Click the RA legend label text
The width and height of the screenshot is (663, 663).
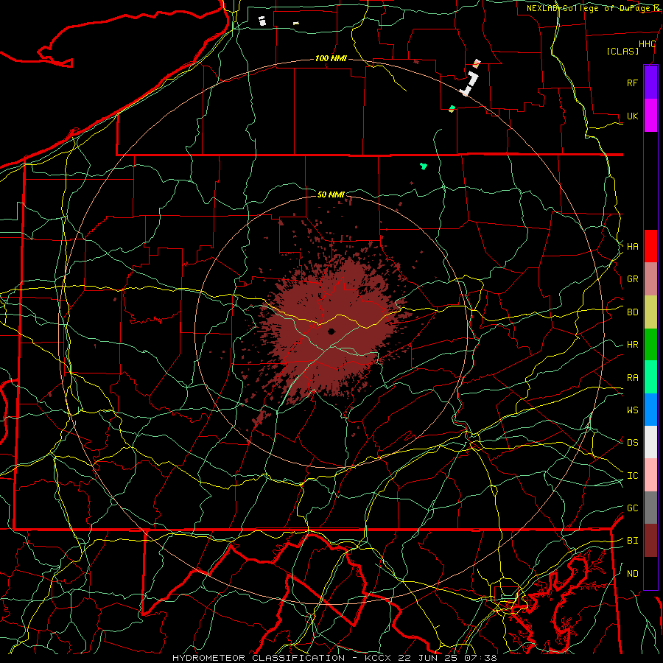(632, 377)
